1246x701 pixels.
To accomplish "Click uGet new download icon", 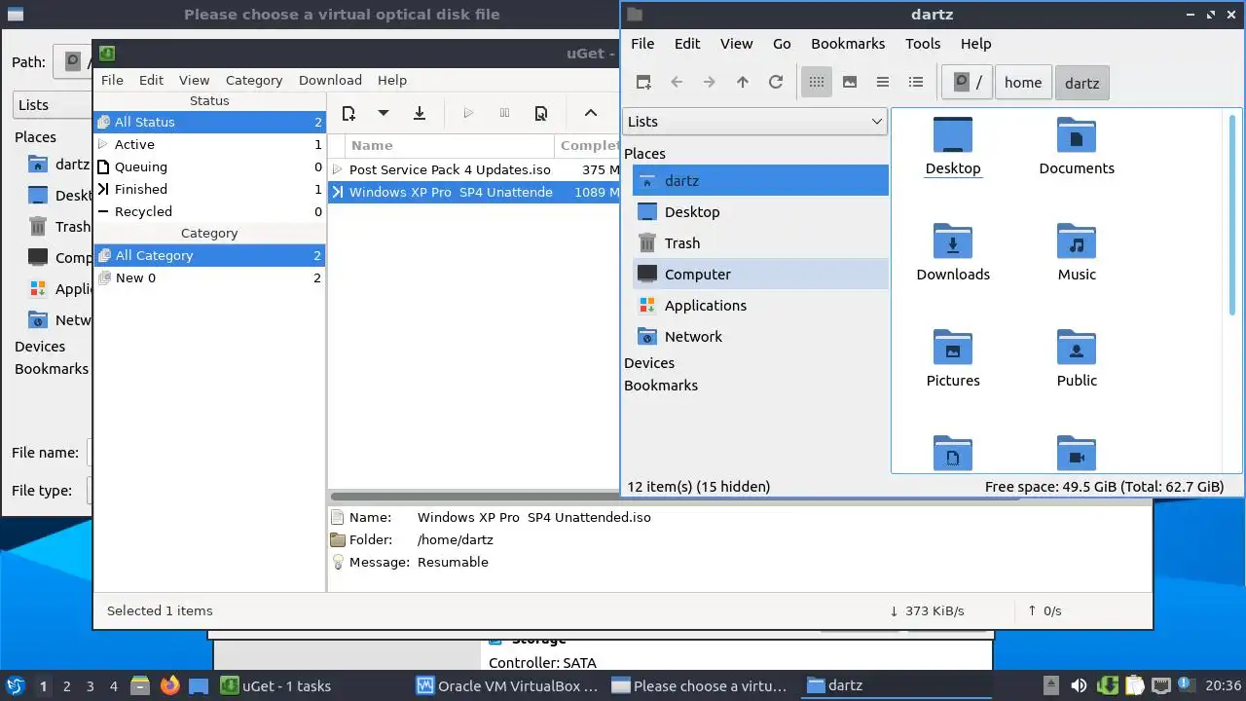I will click(x=349, y=113).
